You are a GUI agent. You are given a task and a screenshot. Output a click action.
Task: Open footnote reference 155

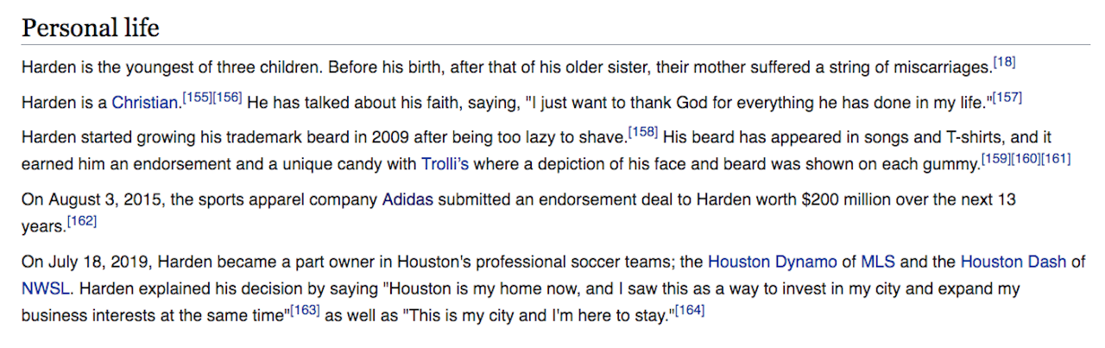[x=197, y=98]
